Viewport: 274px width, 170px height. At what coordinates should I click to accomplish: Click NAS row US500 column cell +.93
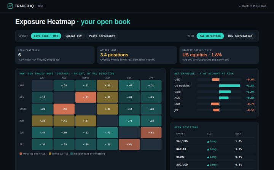pyautogui.click(x=86, y=97)
